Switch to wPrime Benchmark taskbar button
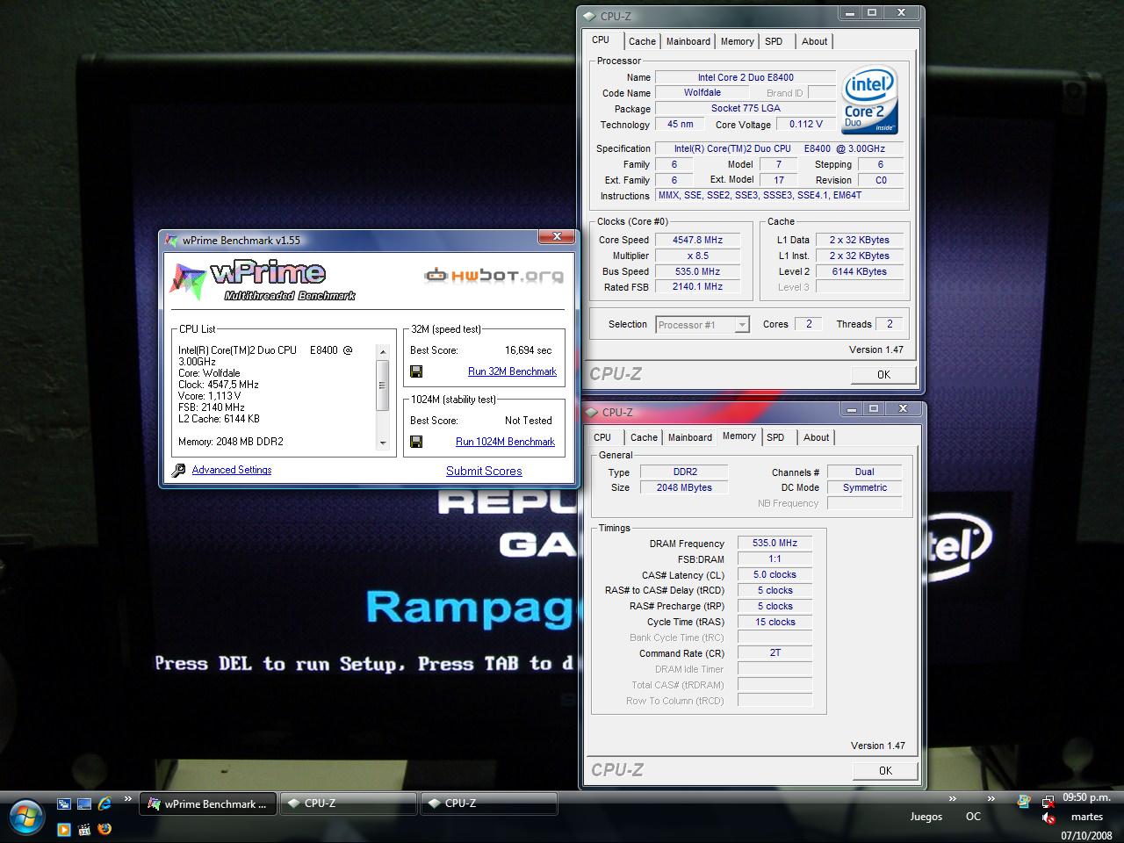 [x=208, y=803]
